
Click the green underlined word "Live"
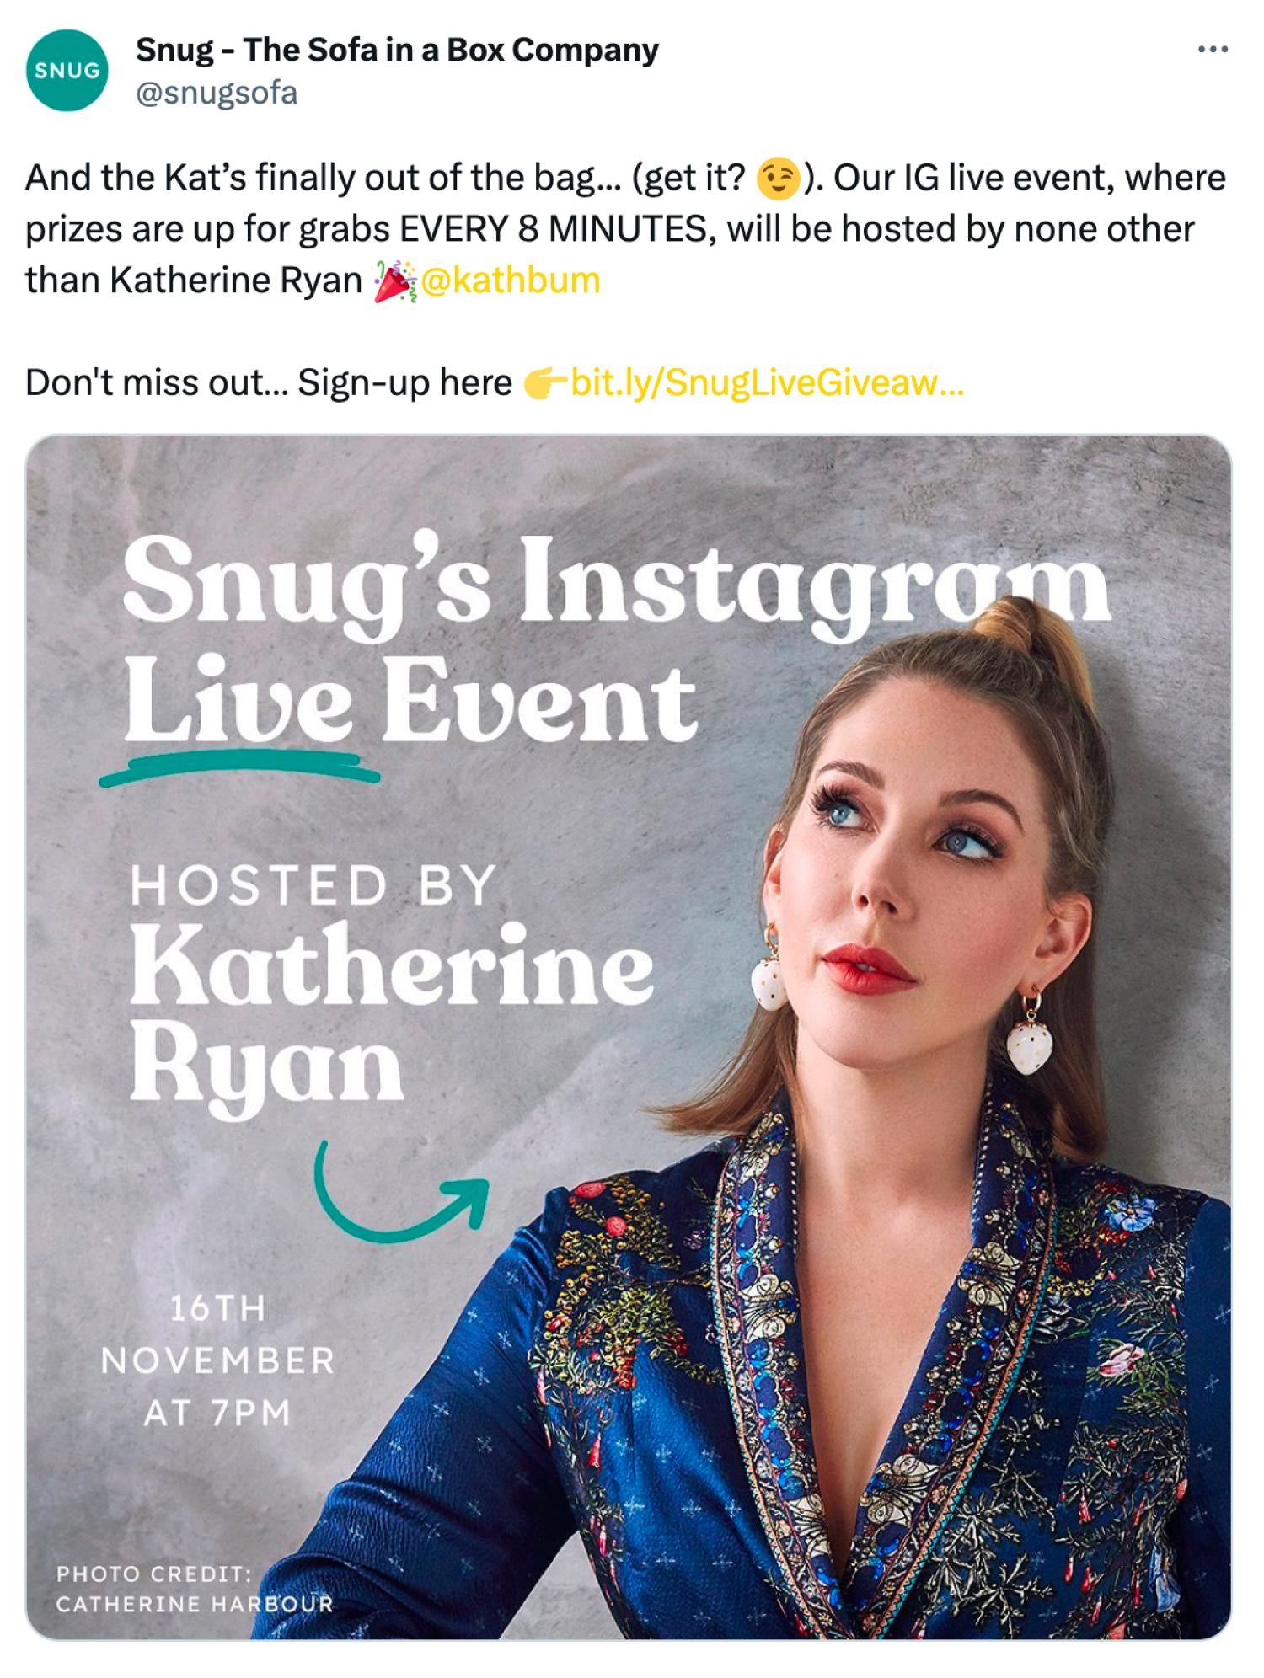(x=239, y=703)
